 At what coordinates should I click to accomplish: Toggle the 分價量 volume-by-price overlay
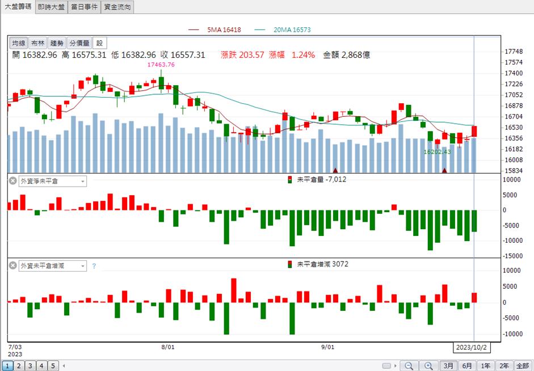point(79,43)
